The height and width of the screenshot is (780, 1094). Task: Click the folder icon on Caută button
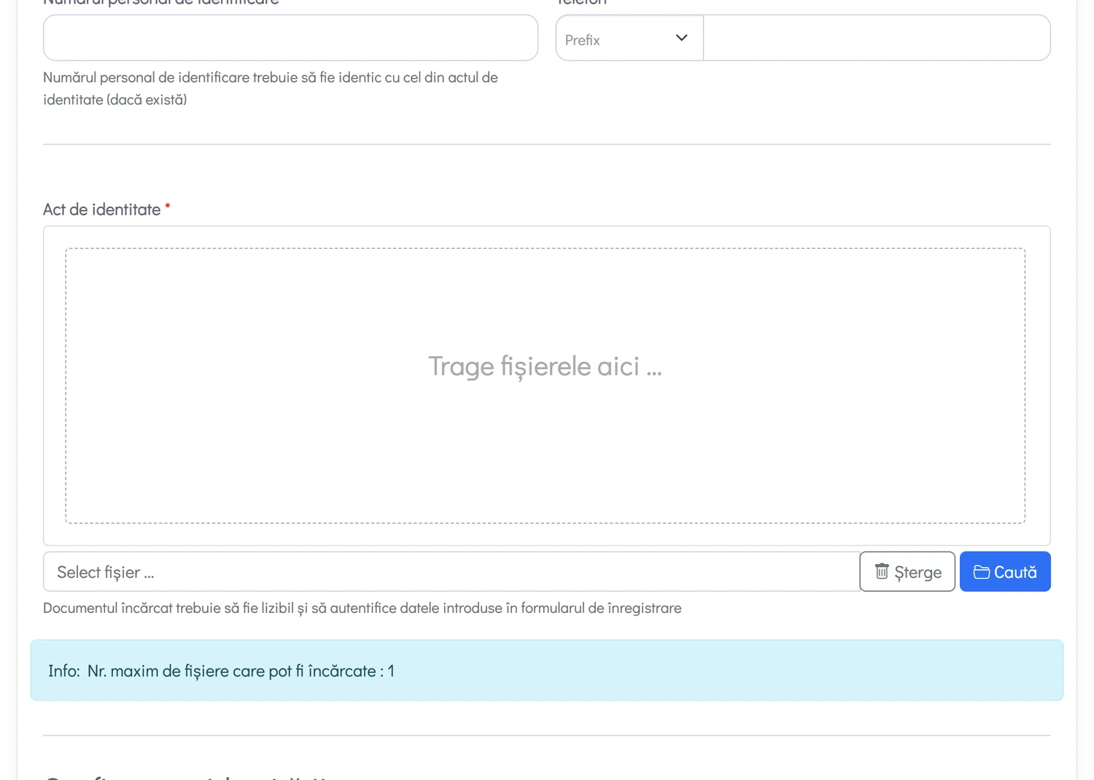(982, 572)
